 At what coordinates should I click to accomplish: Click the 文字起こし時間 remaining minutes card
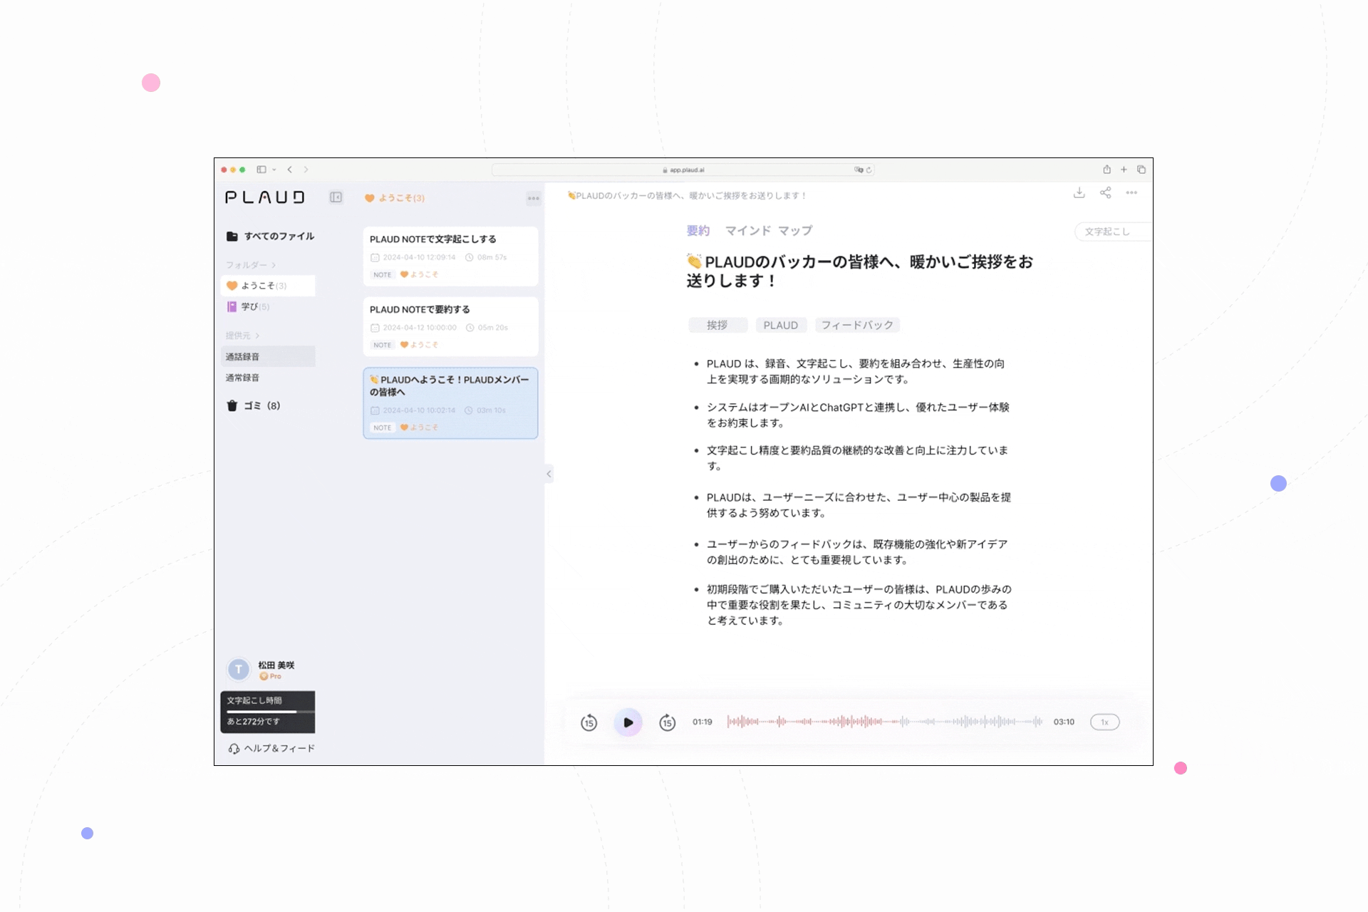tap(268, 712)
